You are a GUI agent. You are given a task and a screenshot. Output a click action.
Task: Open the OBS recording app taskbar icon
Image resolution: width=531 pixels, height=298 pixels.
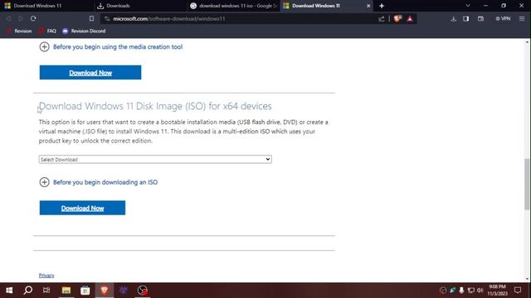tap(142, 291)
